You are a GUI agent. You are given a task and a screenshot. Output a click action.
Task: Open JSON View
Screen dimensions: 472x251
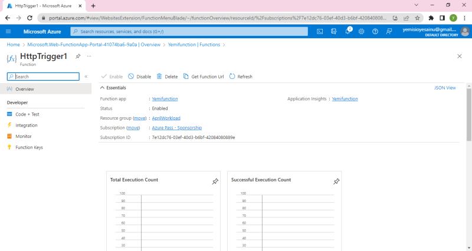coord(445,88)
